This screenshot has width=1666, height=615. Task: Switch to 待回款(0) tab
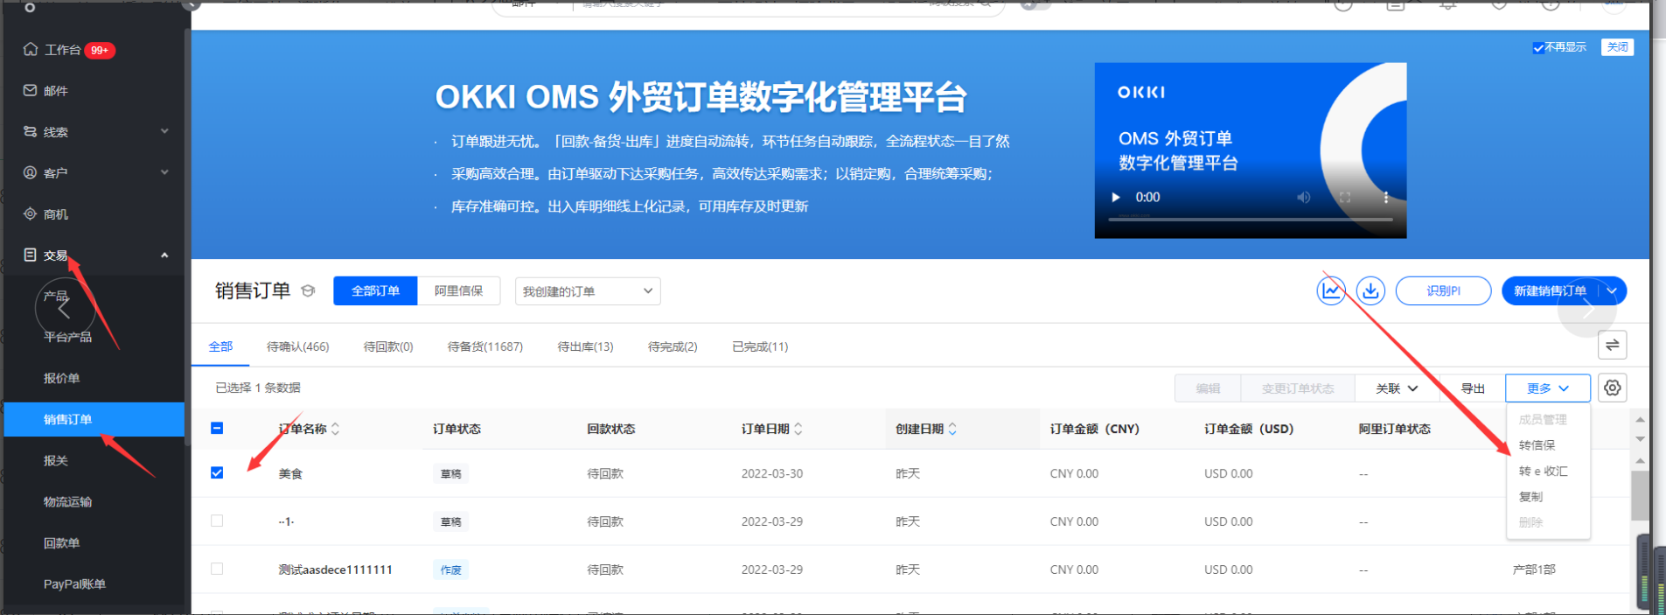388,346
